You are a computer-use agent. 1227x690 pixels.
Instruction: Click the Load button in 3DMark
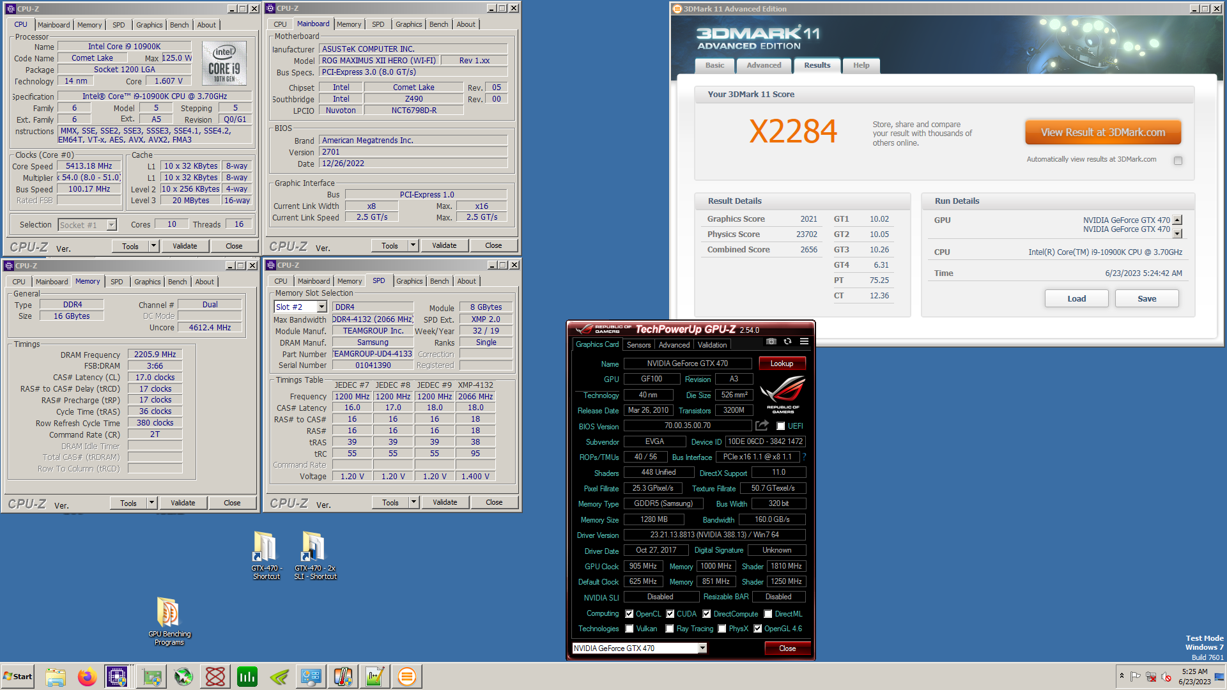[x=1076, y=298]
